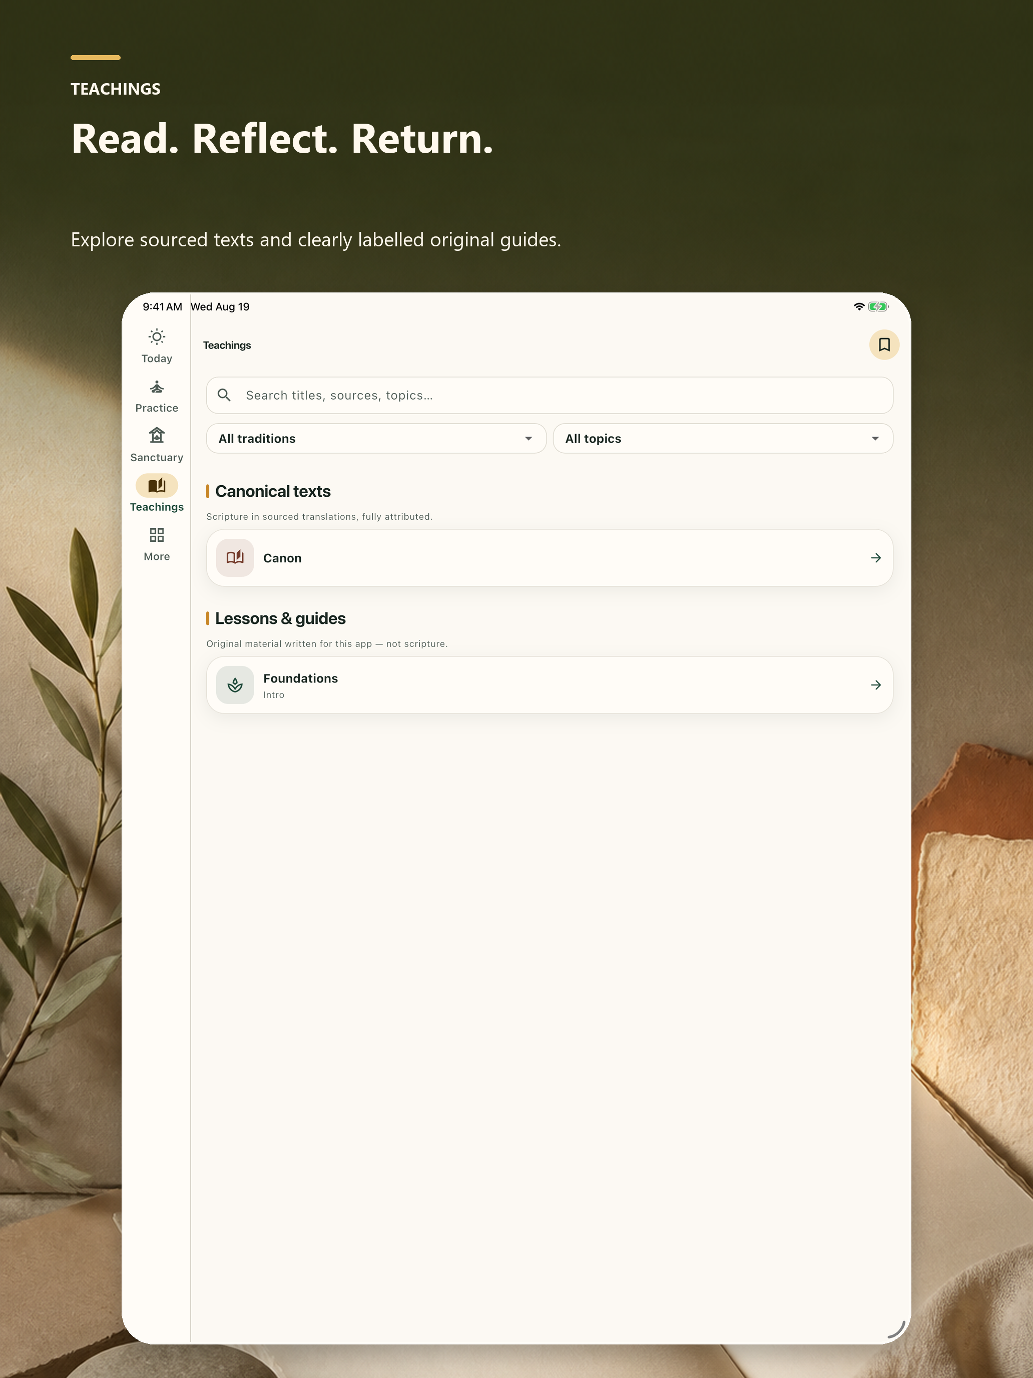Open saved bookmarks icon

(x=883, y=344)
